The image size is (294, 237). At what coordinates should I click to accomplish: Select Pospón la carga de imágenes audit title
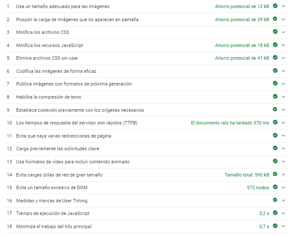[x=77, y=19]
